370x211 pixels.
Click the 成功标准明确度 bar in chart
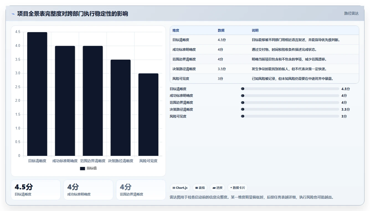point(65,101)
